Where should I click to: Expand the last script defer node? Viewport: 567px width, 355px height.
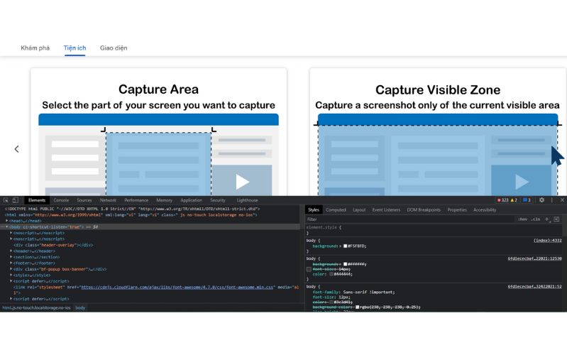coord(11,299)
